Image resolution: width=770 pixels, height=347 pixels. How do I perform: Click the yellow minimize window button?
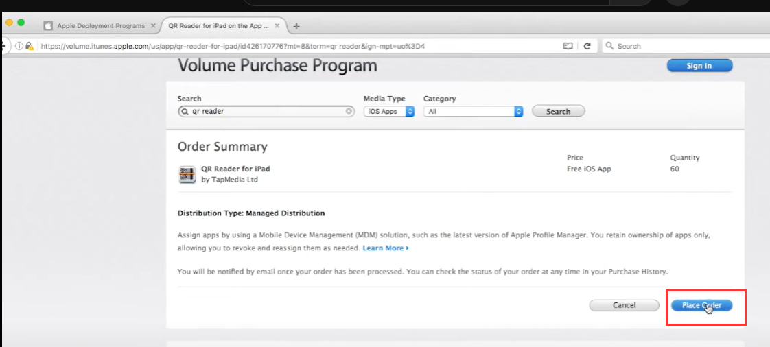tap(9, 23)
